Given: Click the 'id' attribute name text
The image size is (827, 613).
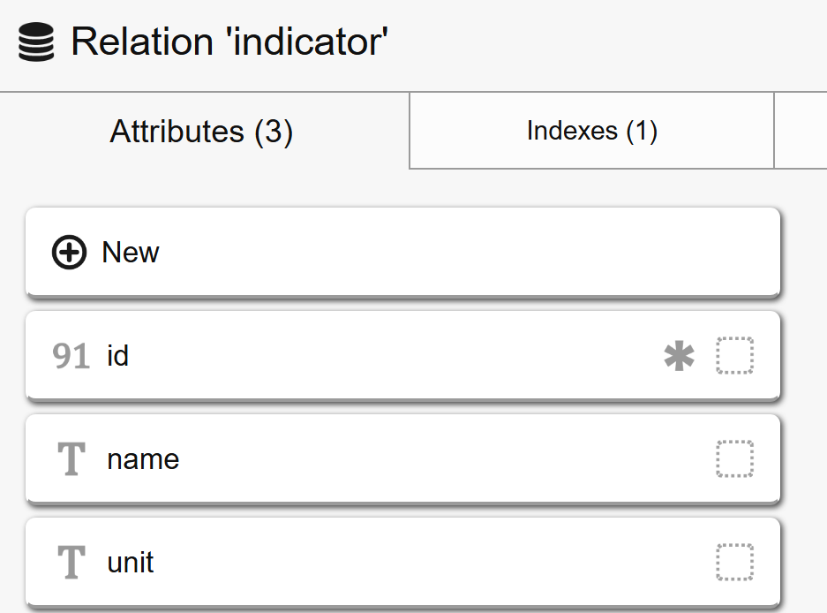Looking at the screenshot, I should click(x=117, y=356).
